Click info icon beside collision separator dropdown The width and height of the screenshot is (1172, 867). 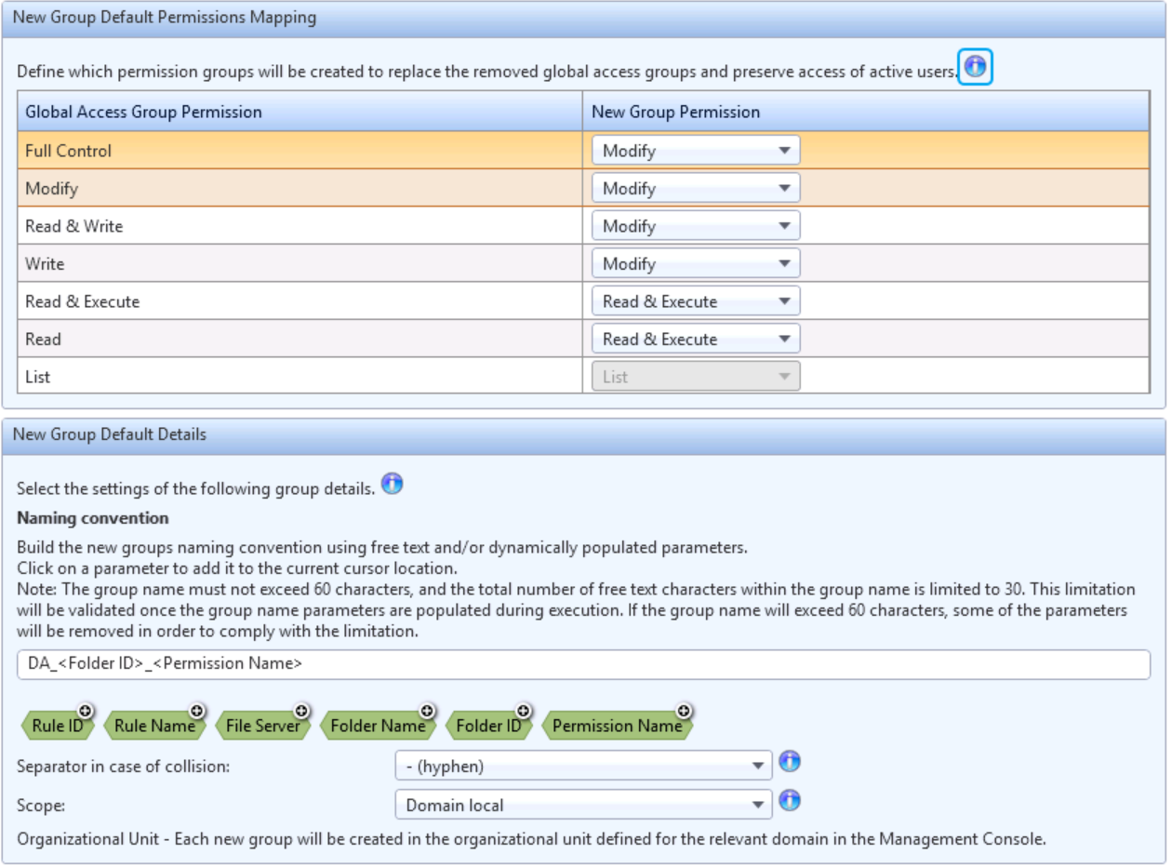click(x=789, y=762)
